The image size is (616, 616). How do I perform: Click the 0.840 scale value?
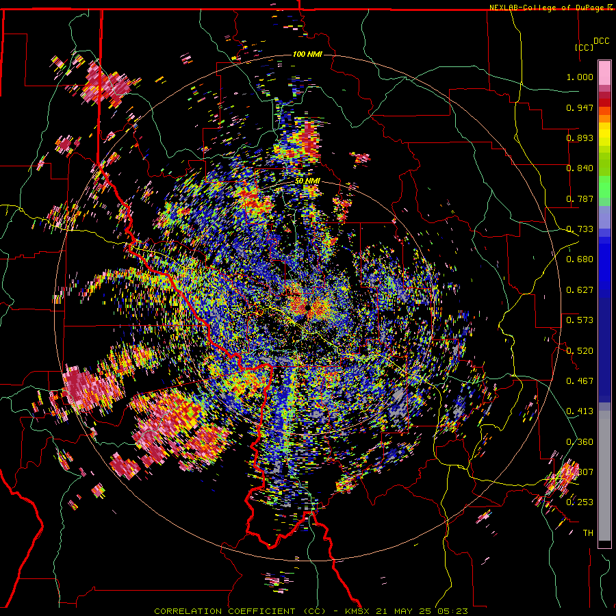(580, 168)
